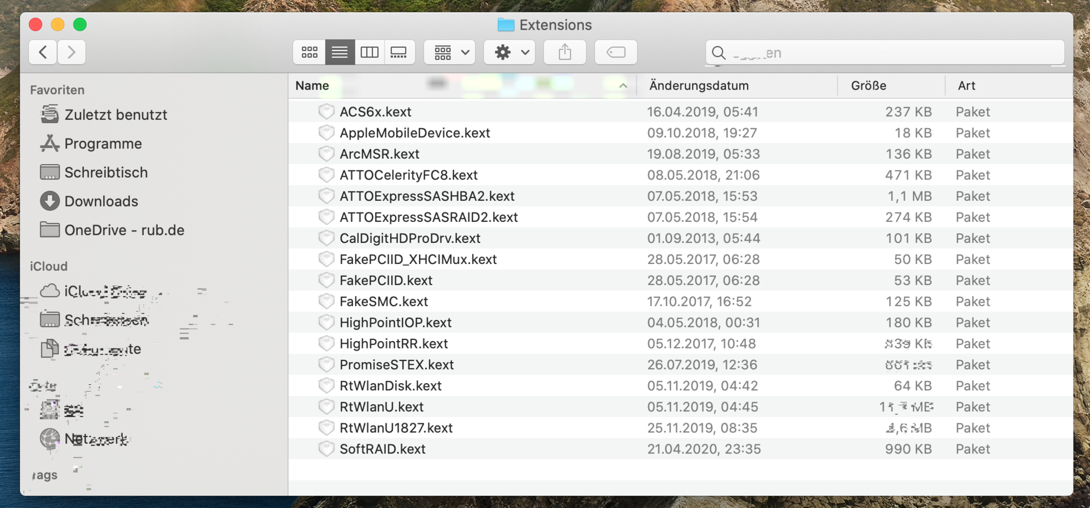Open Programme in the sidebar
The width and height of the screenshot is (1090, 508).
(103, 144)
